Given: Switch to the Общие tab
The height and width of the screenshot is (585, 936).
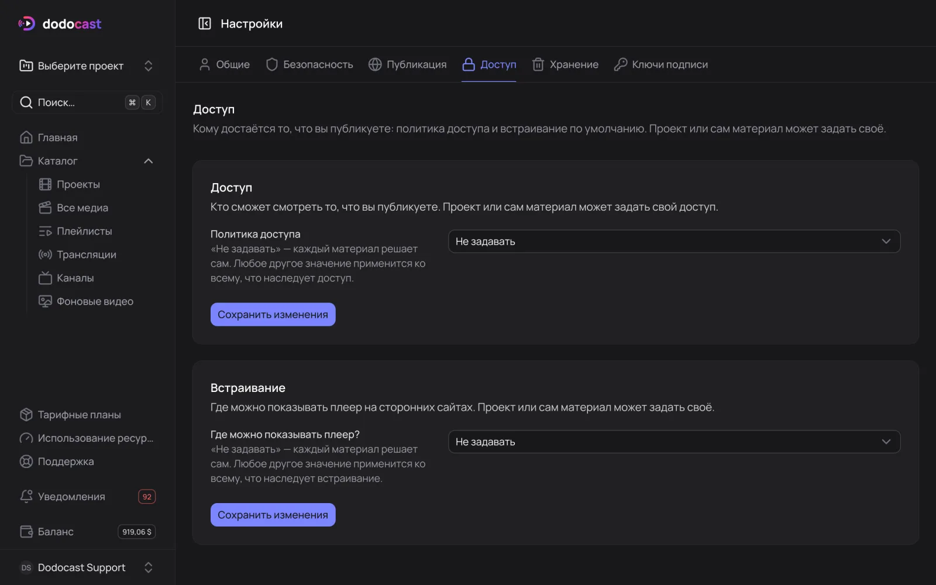Looking at the screenshot, I should coord(224,64).
